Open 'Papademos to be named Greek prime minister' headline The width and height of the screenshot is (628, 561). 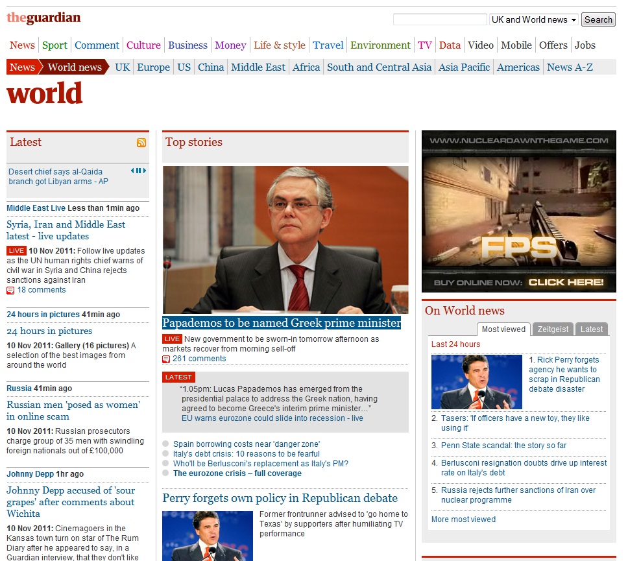click(282, 323)
